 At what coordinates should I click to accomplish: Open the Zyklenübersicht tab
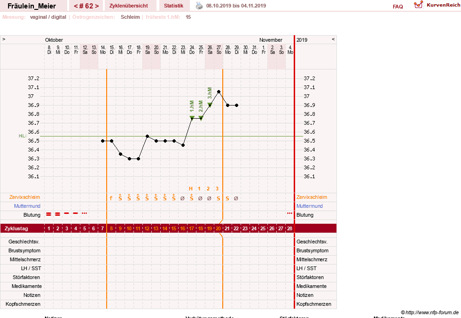(x=128, y=6)
